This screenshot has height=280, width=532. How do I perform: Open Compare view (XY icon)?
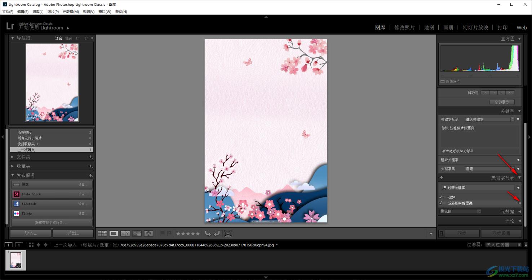pyautogui.click(x=125, y=234)
